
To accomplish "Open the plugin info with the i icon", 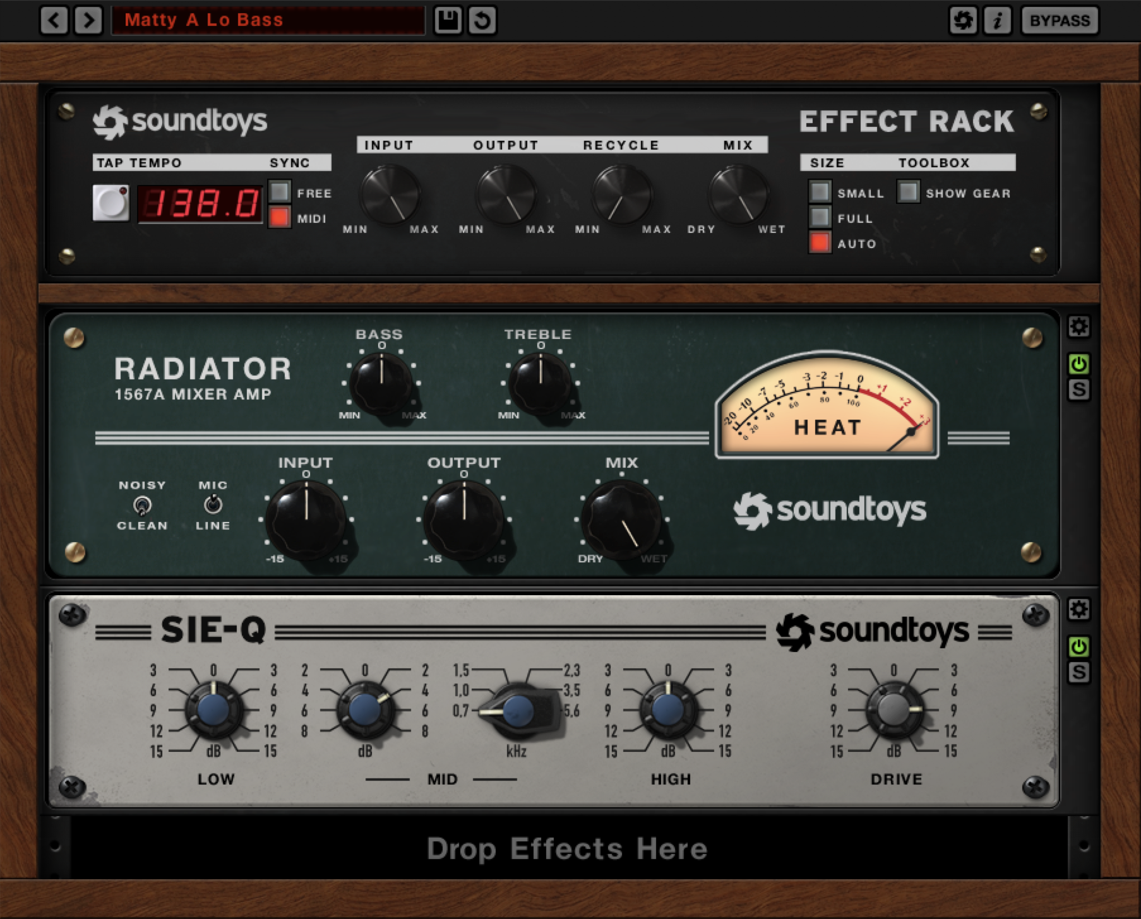I will [x=998, y=20].
